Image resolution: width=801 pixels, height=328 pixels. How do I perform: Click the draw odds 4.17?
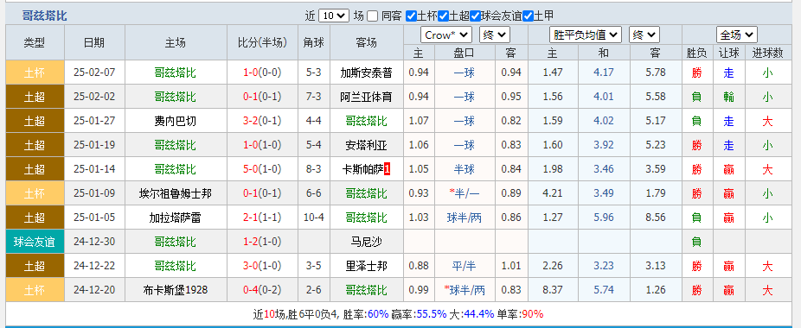[x=604, y=73]
